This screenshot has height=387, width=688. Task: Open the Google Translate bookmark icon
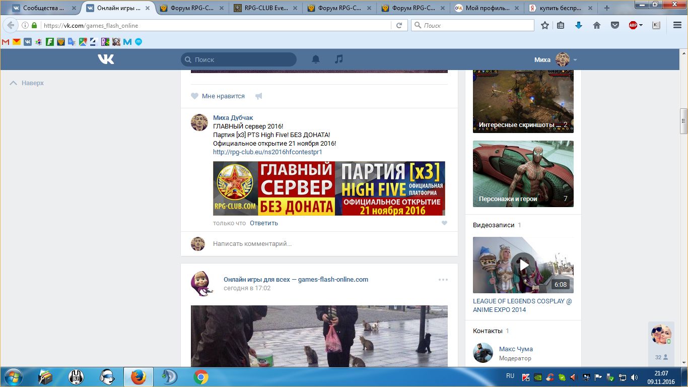[x=72, y=42]
